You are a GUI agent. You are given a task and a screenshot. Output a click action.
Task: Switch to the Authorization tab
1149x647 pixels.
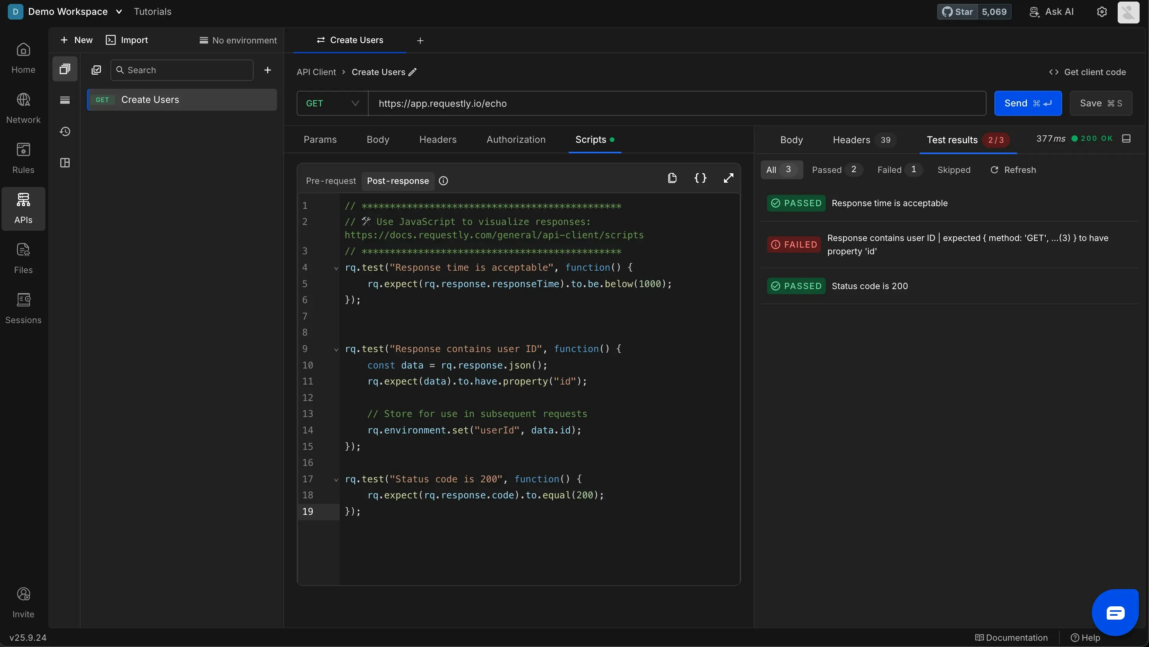pyautogui.click(x=516, y=140)
